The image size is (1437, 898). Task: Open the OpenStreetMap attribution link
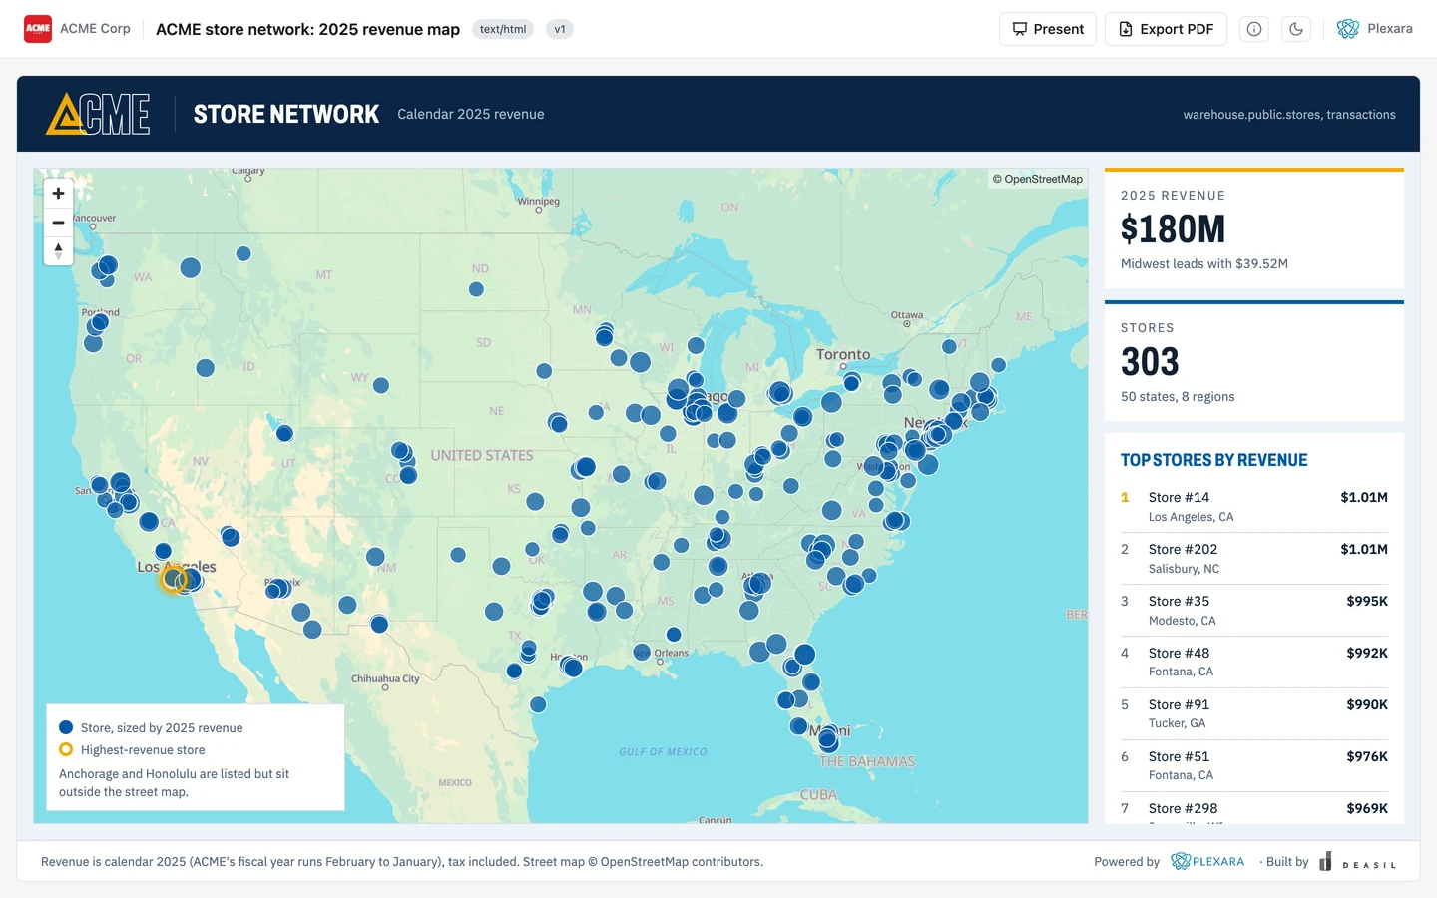[1038, 179]
